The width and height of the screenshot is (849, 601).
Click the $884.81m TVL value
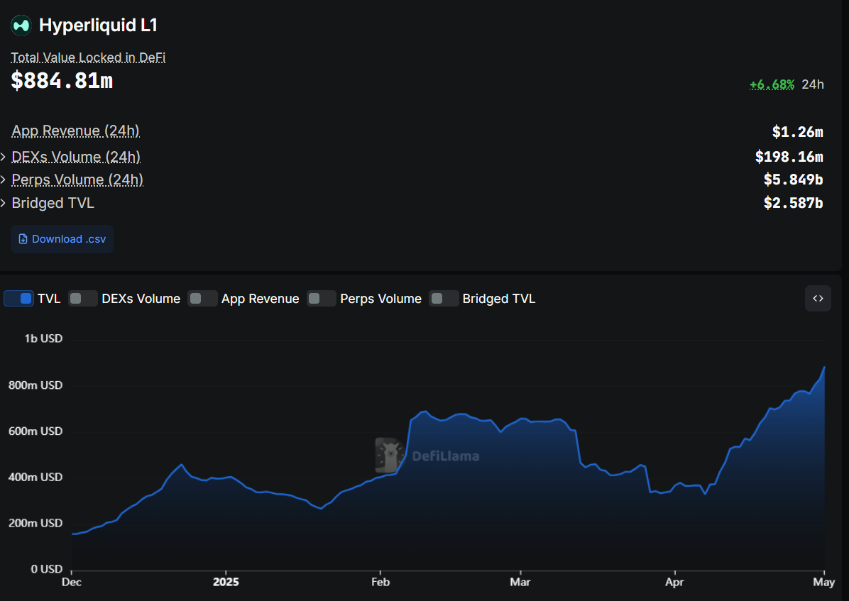[62, 81]
